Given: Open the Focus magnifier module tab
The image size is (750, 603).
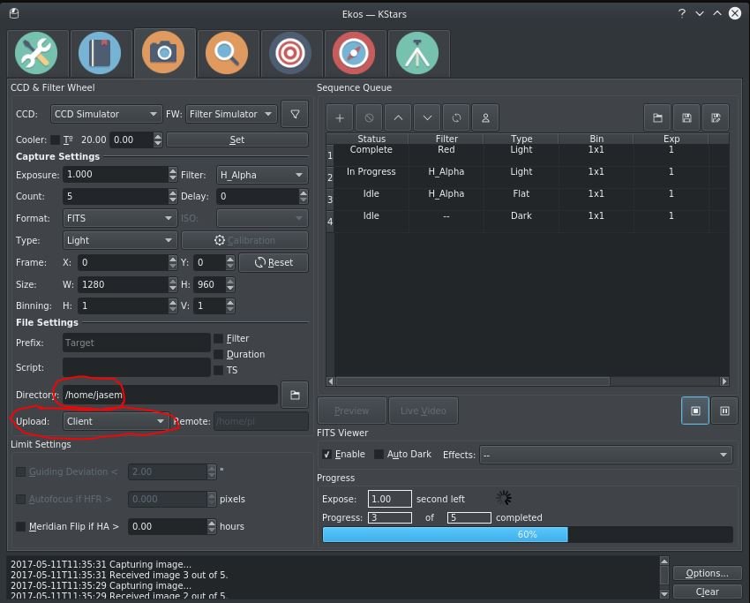Looking at the screenshot, I should [x=227, y=53].
